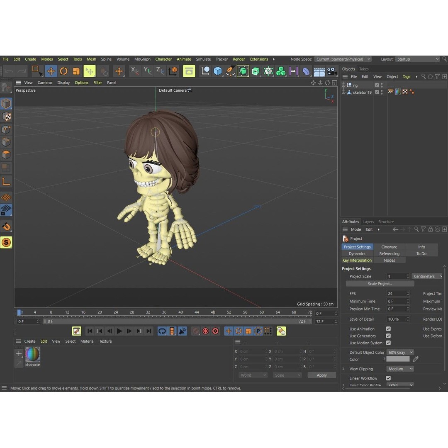Enable Texture mode in left sidebar
Image resolution: width=448 pixels, height=448 pixels.
(x=6, y=117)
